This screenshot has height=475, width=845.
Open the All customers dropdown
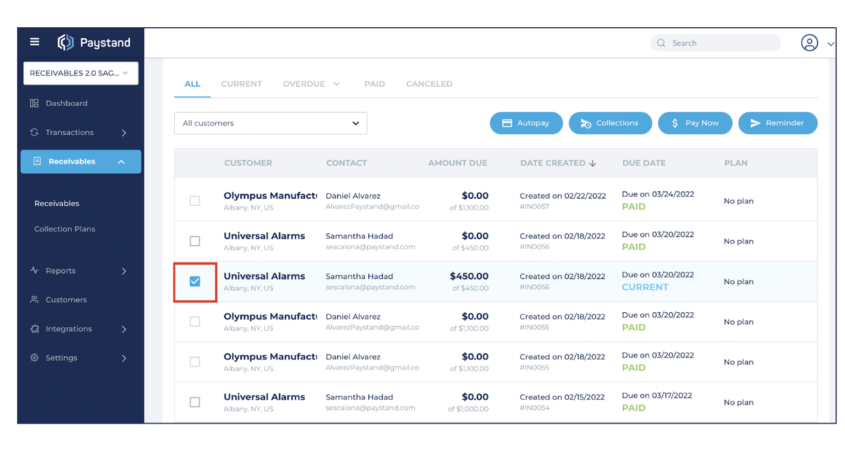coord(271,123)
